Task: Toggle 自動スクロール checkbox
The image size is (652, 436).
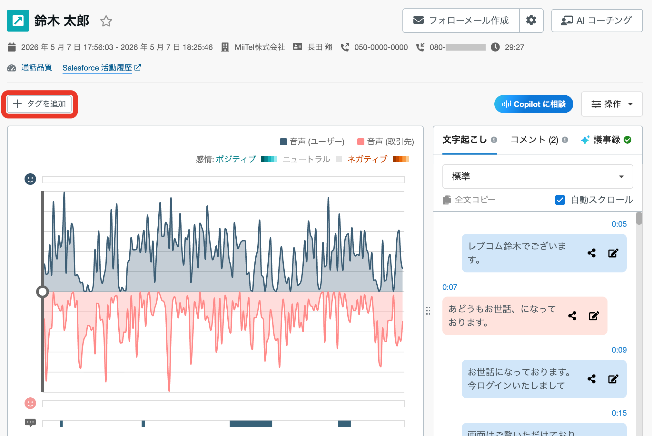Action: pos(560,200)
